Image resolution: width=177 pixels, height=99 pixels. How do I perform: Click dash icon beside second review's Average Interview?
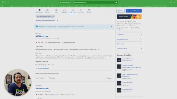click(62, 95)
